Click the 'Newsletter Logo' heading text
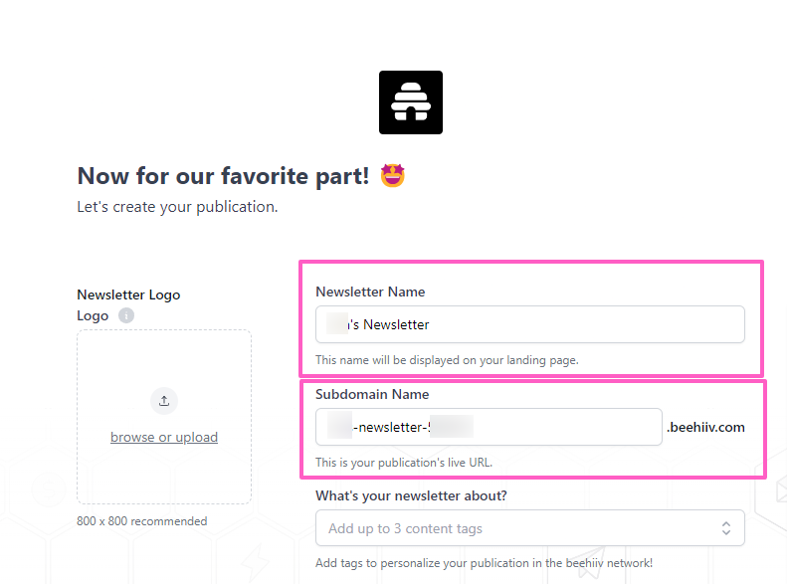The height and width of the screenshot is (584, 787). click(x=128, y=294)
